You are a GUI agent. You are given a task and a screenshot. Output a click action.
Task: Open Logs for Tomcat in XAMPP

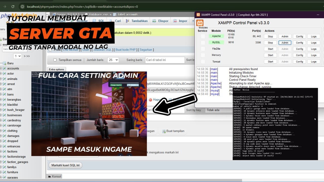click(x=314, y=61)
